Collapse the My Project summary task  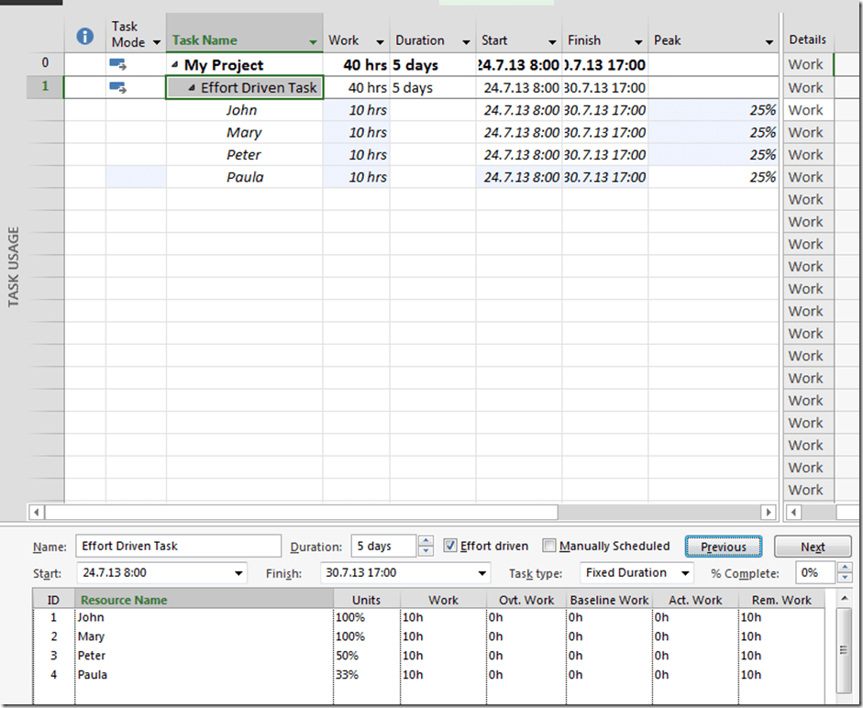click(x=175, y=65)
